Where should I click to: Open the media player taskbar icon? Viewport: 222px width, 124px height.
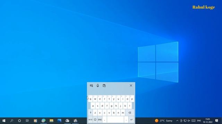point(35,121)
